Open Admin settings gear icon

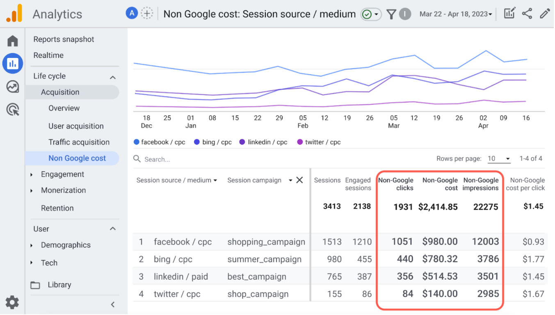(x=12, y=303)
